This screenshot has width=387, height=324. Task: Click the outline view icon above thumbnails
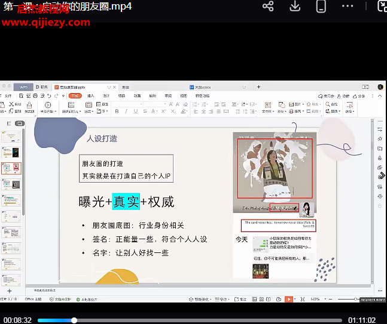click(x=9, y=124)
